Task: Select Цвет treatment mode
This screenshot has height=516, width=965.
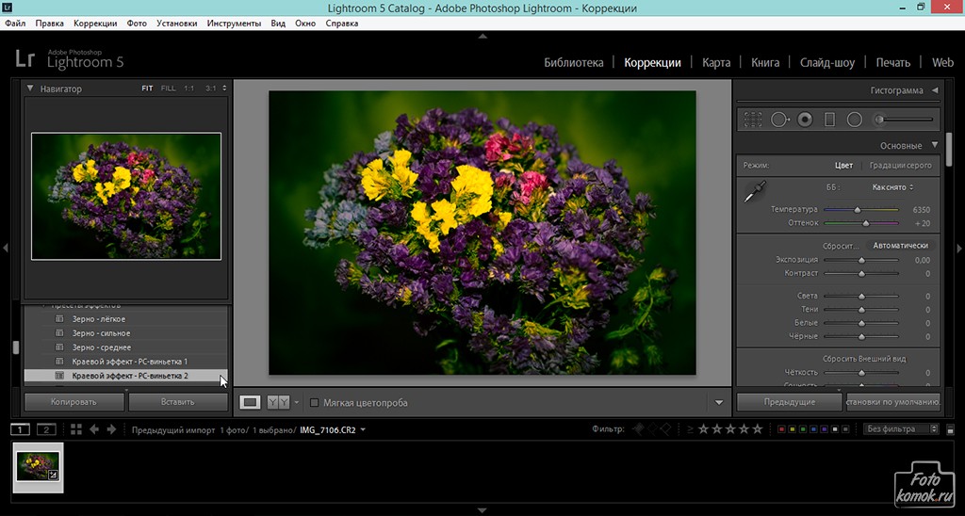Action: tap(843, 166)
